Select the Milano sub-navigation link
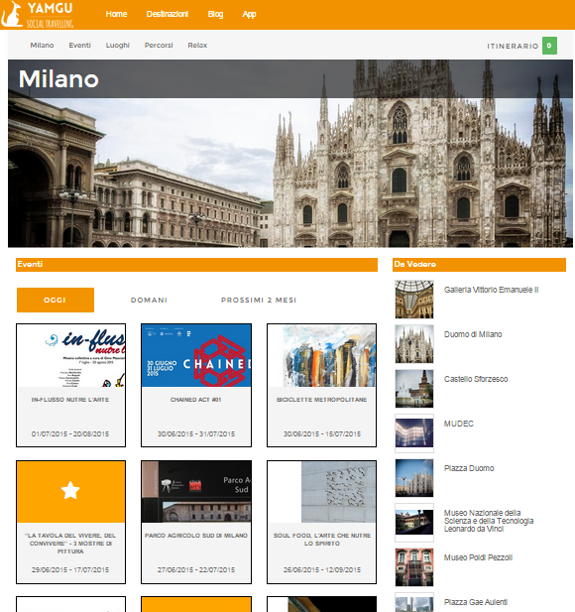 click(x=42, y=46)
